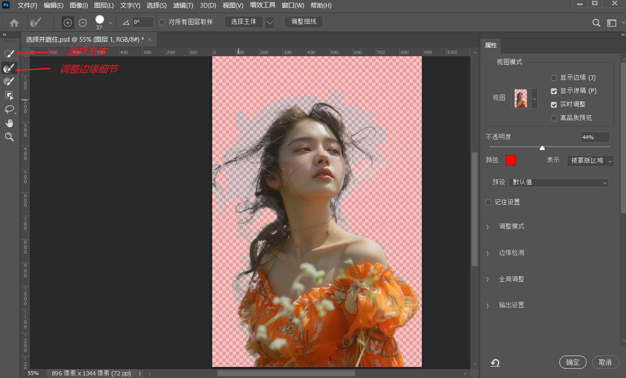The height and width of the screenshot is (378, 626).
Task: Open the 文字(Y) menu
Action: pos(130,6)
